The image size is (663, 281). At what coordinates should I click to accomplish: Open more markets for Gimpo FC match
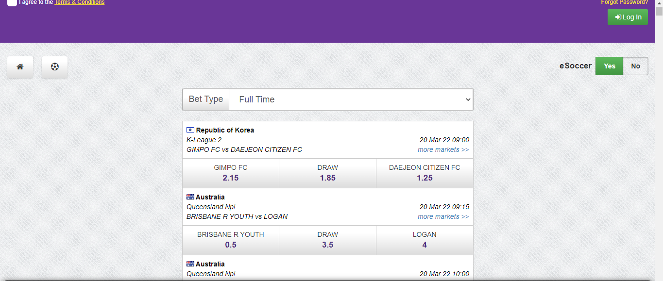(443, 149)
